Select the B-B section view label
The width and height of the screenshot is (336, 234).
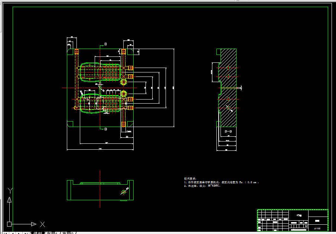228,132
